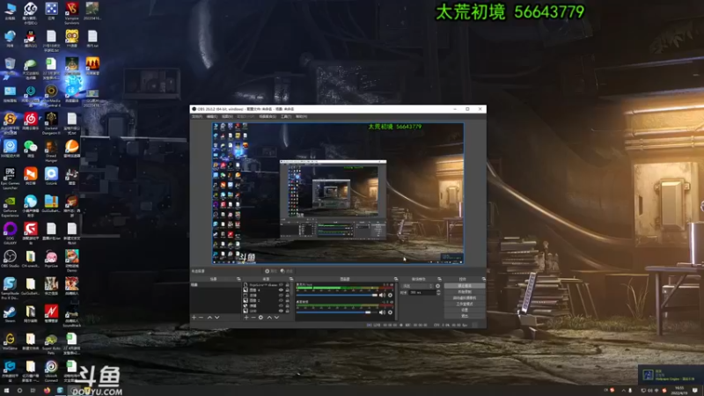The image size is (704, 396).
Task: Open the Ubisoft Connect desktop shortcut
Action: pos(51,370)
